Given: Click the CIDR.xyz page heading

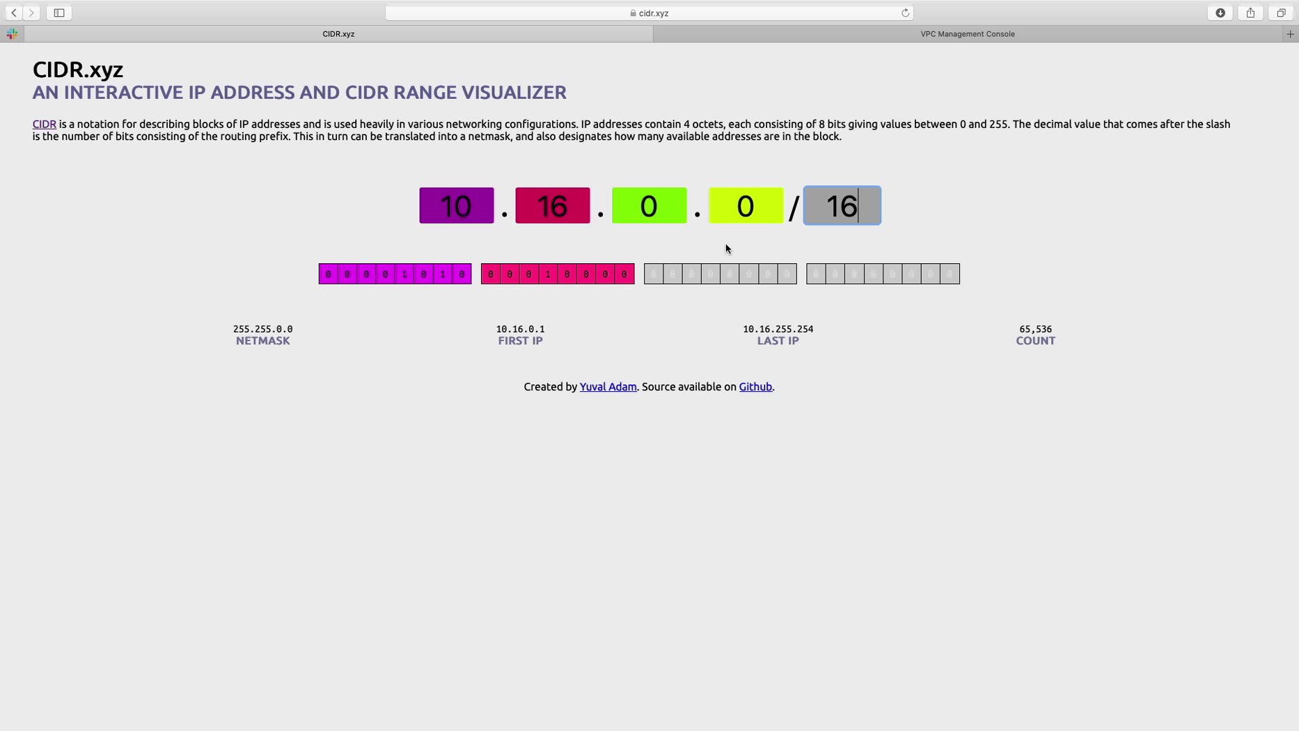Looking at the screenshot, I should point(78,70).
